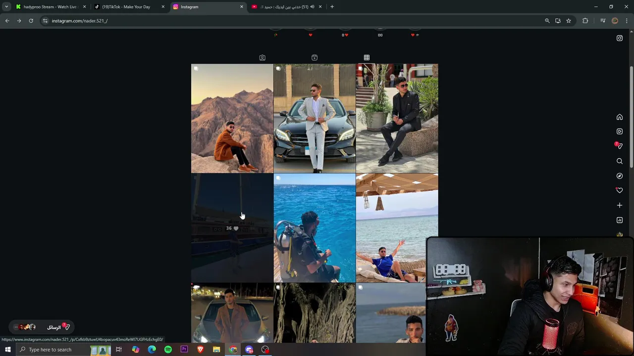
Task: Open the Instagram Home icon in sidebar
Action: pos(619,117)
